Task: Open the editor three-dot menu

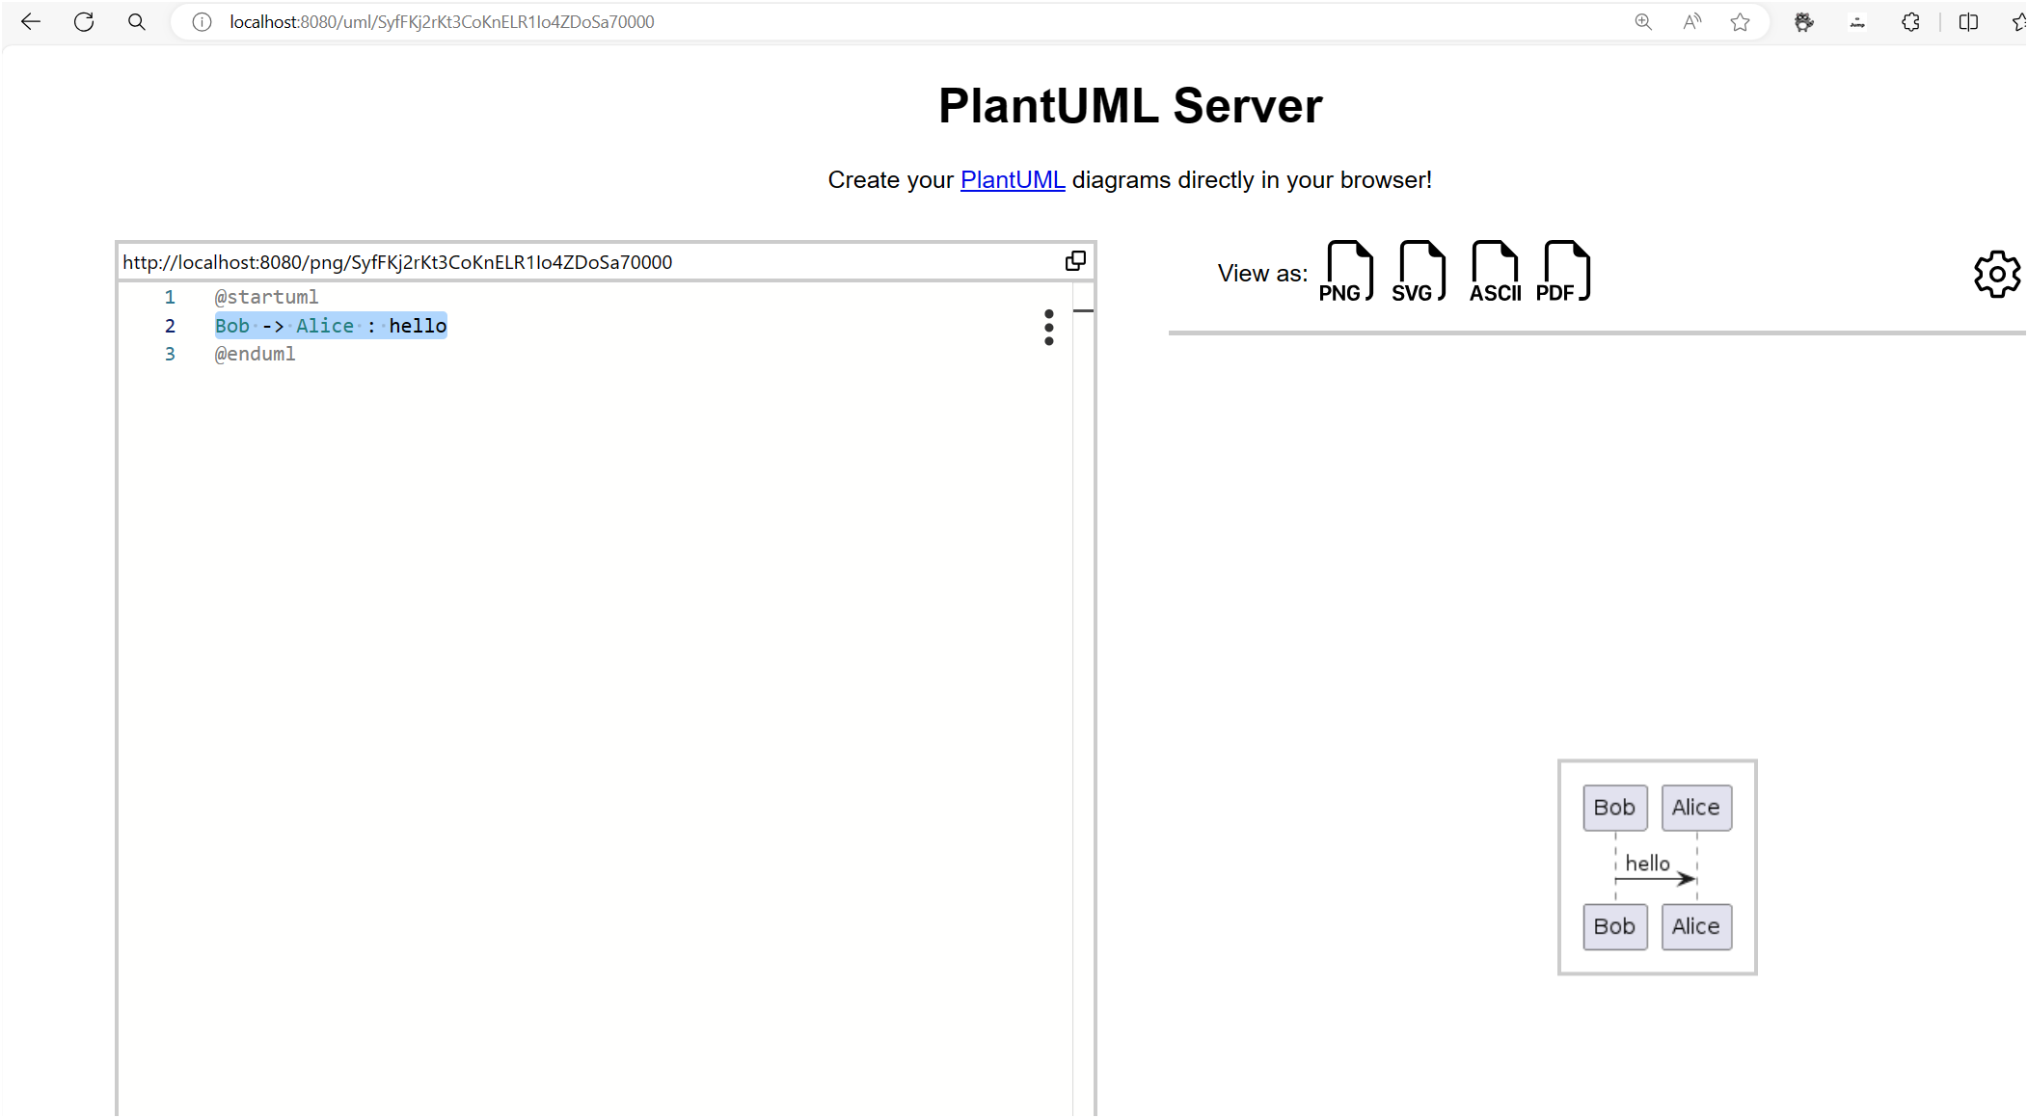Action: (x=1049, y=328)
